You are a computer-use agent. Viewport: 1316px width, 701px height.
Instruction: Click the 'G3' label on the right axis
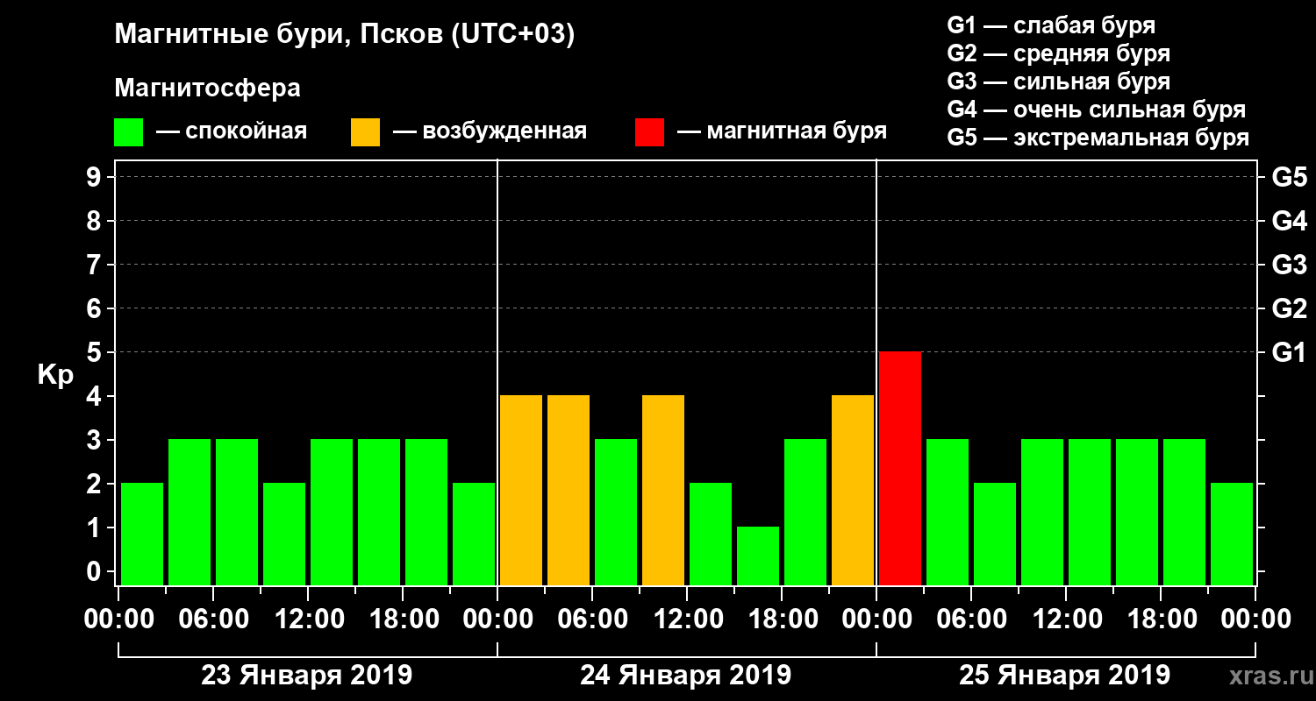pyautogui.click(x=1289, y=265)
